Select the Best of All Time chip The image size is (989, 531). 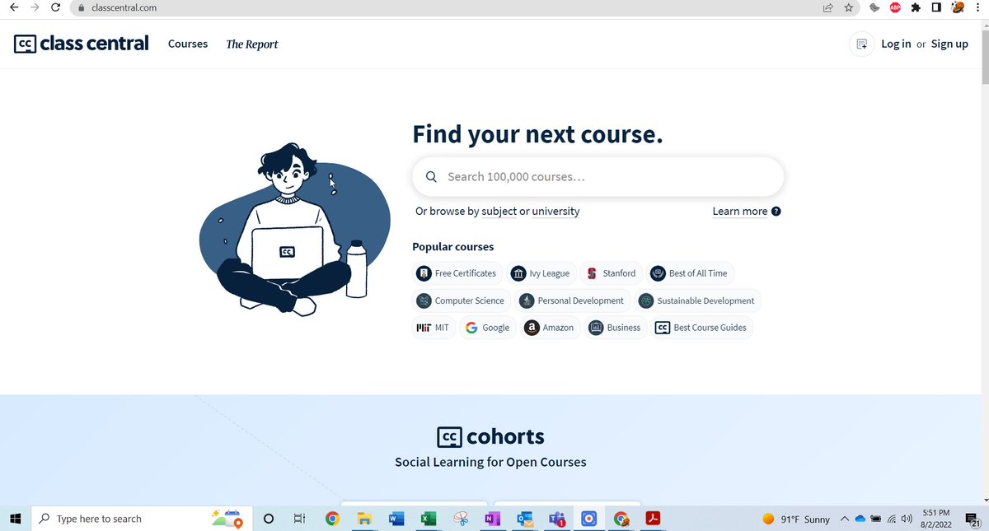pyautogui.click(x=690, y=273)
